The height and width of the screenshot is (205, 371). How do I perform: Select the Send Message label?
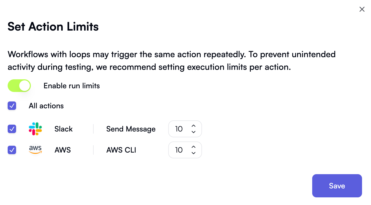click(131, 129)
